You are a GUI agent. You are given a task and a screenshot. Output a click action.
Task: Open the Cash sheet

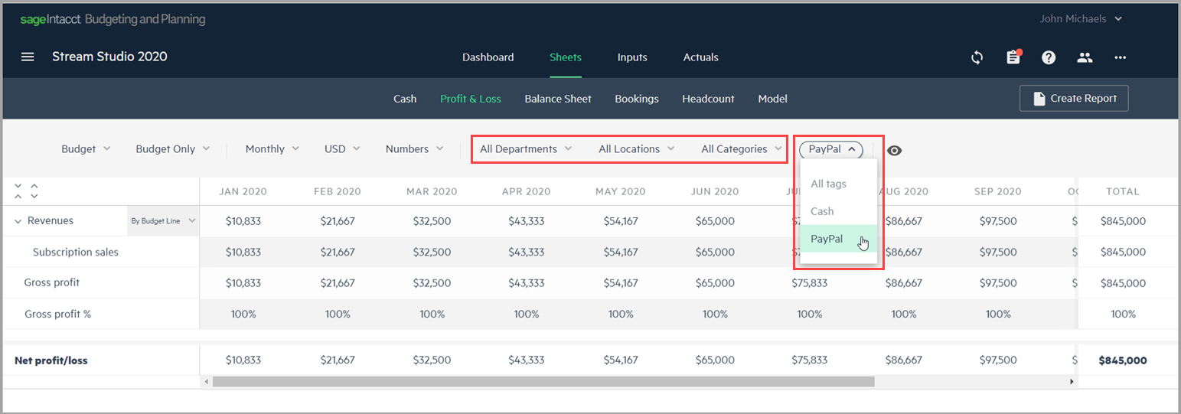pyautogui.click(x=405, y=99)
